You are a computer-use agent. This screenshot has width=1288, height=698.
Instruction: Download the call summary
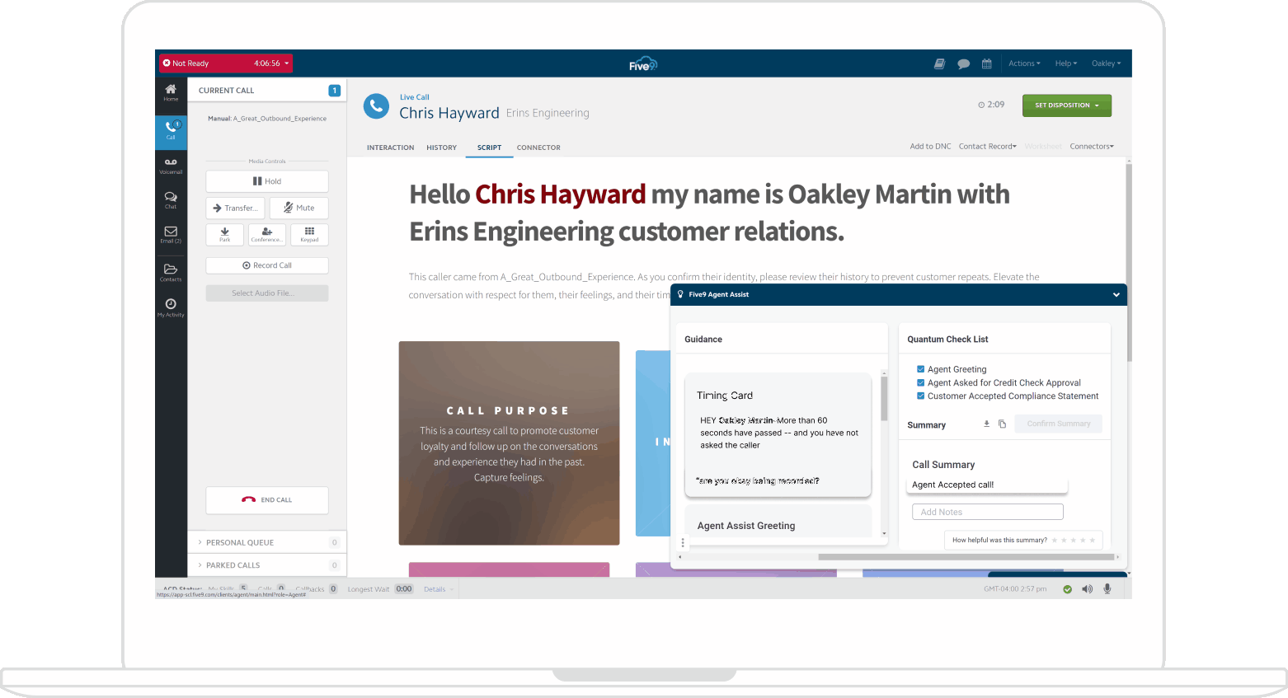(x=986, y=424)
